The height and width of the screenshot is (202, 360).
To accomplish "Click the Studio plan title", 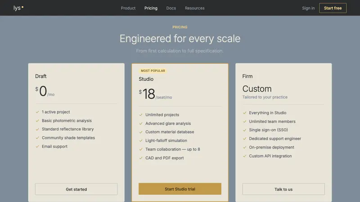I will click(146, 79).
